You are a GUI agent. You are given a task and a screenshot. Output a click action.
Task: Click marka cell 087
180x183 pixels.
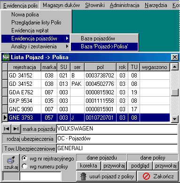point(49,92)
